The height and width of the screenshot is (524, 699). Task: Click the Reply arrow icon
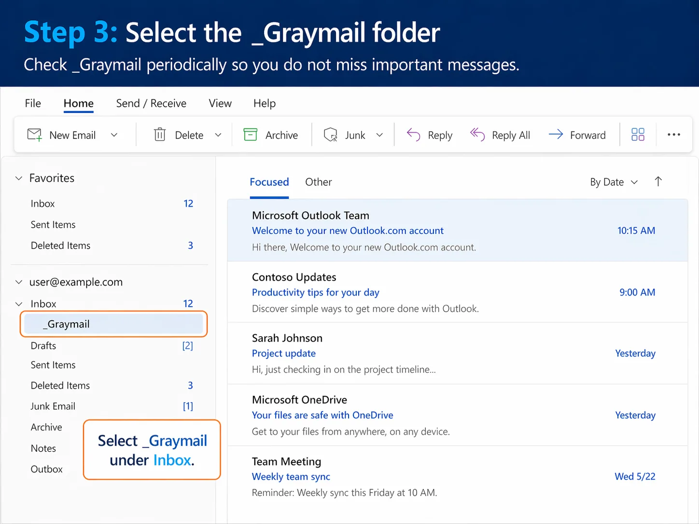tap(414, 135)
